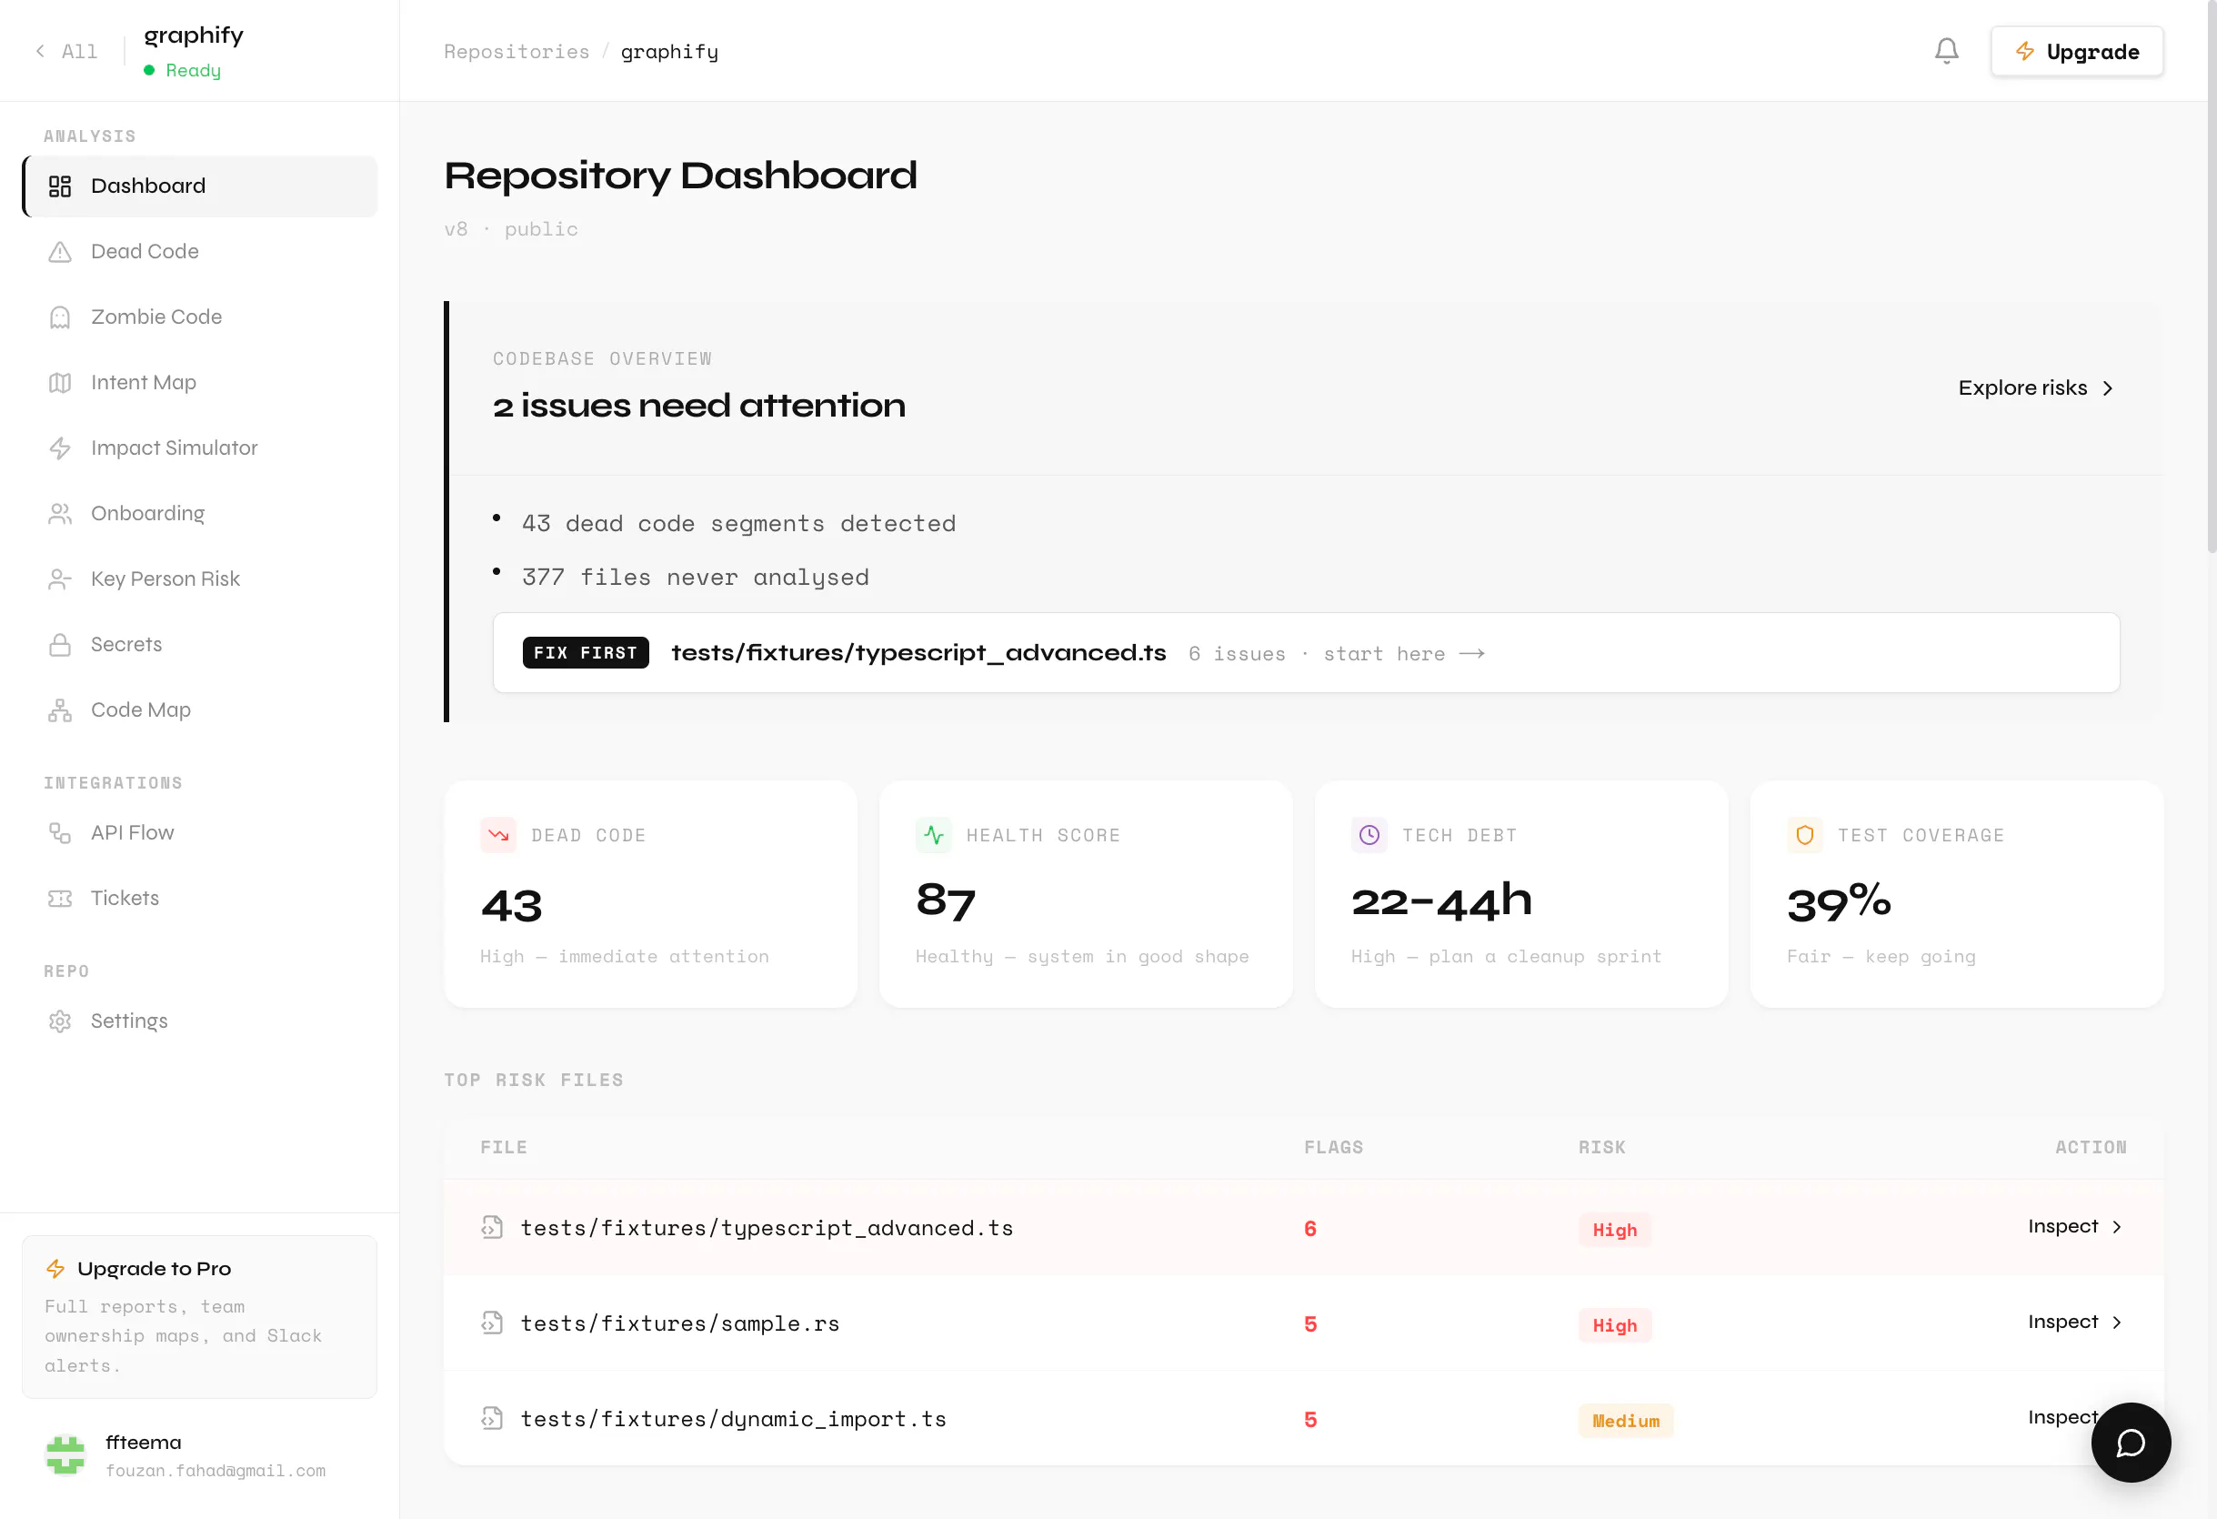
Task: Click the Settings gear icon
Action: 60,1021
